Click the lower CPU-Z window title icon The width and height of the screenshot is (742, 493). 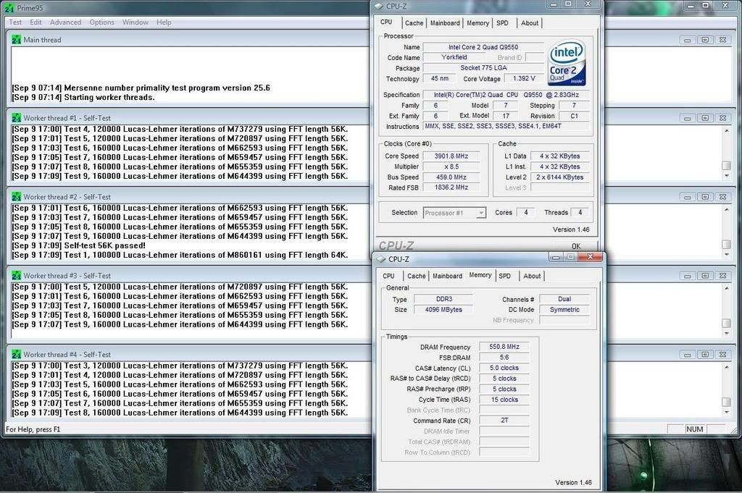click(381, 259)
